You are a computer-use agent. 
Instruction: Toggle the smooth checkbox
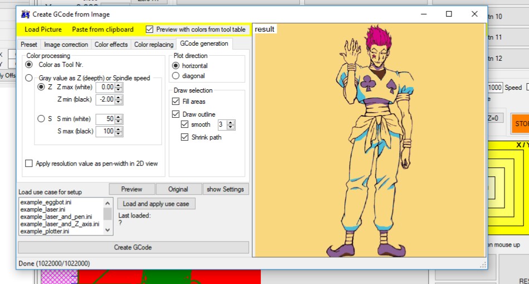coord(185,124)
